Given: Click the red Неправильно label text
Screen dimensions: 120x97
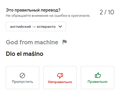Looking at the screenshot, I should [x=60, y=82].
